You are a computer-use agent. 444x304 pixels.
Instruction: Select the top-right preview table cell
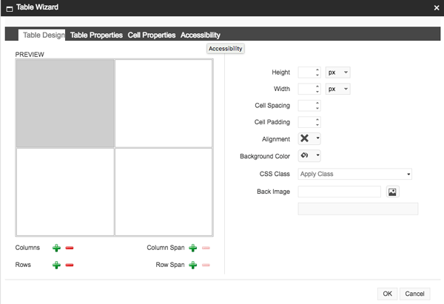coord(163,103)
